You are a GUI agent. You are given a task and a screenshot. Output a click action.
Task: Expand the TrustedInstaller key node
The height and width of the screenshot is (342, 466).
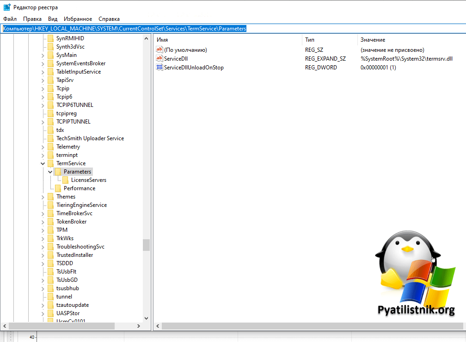click(43, 255)
